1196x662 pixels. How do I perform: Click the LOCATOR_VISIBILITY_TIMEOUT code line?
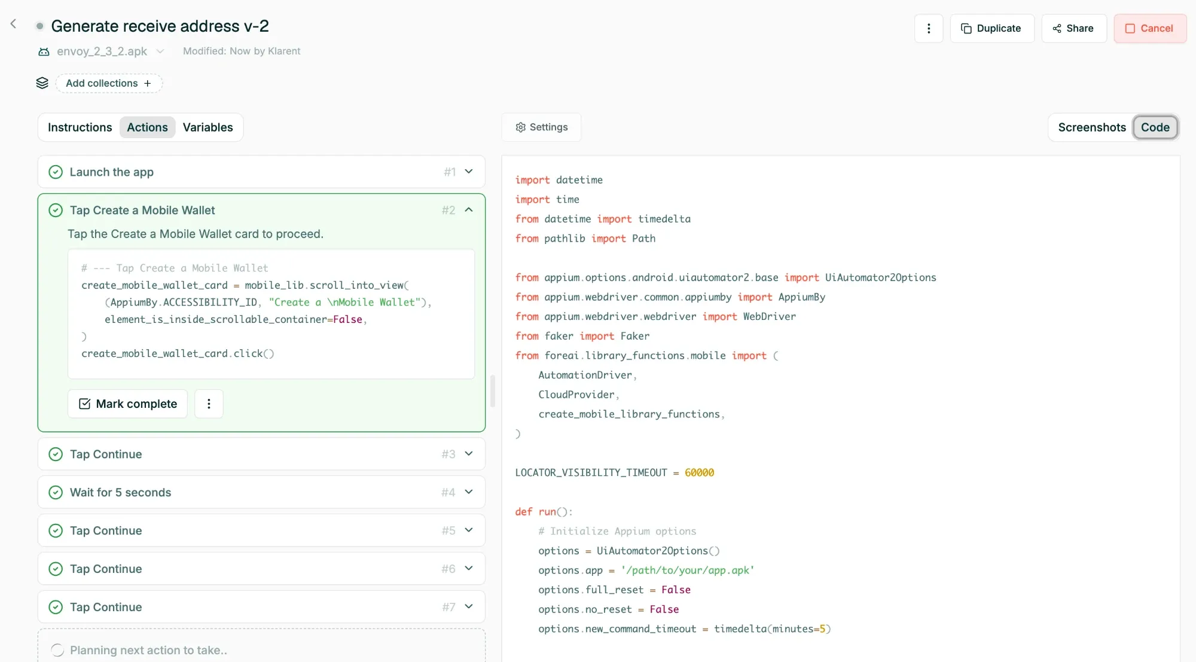point(615,472)
